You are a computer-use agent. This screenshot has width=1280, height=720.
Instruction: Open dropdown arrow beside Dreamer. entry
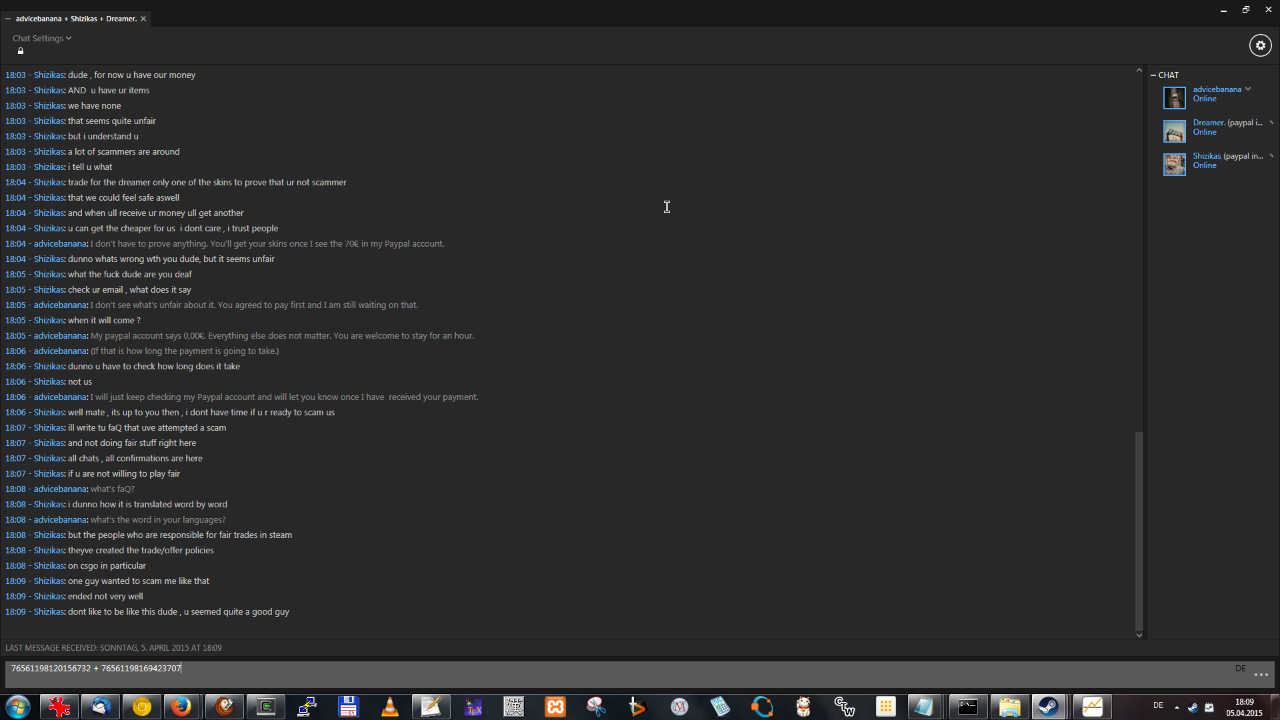click(1271, 122)
